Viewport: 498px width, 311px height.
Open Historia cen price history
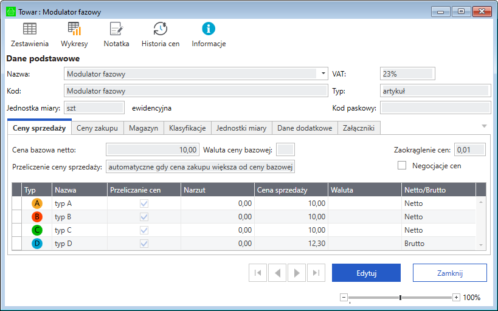(x=161, y=29)
